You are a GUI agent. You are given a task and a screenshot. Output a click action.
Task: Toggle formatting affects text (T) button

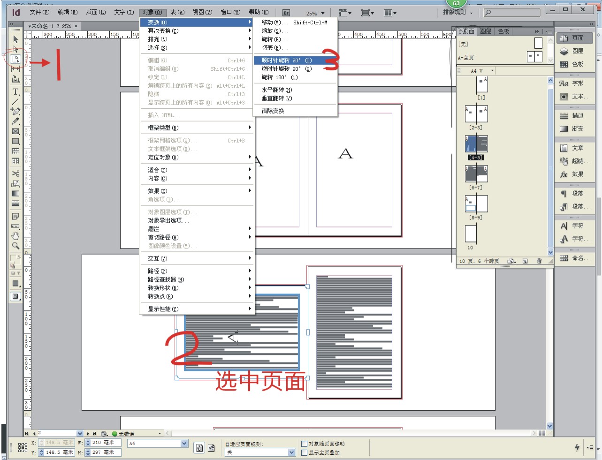(x=18, y=273)
